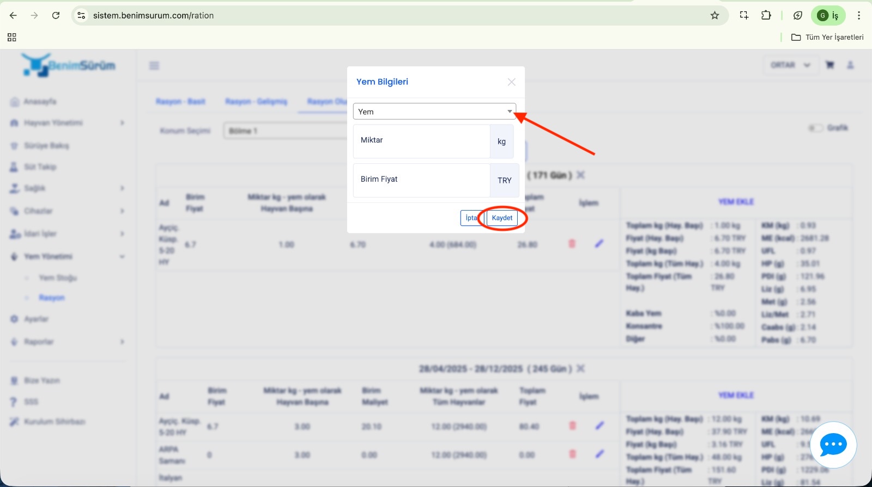Expand the Cihazlar sidebar section
This screenshot has height=487, width=872.
tap(67, 211)
